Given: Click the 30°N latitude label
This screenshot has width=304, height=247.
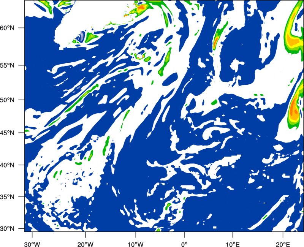Looking at the screenshot, I should pos(7,229).
